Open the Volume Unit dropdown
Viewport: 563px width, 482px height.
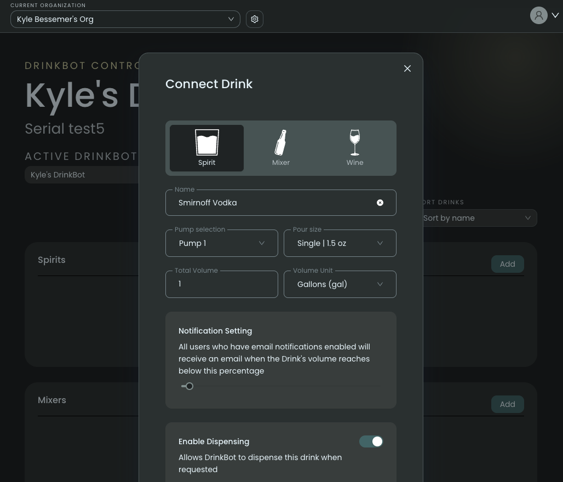[340, 284]
